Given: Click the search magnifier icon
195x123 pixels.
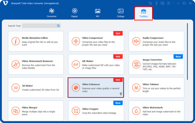Looking at the screenshot, I should [x=58, y=26].
